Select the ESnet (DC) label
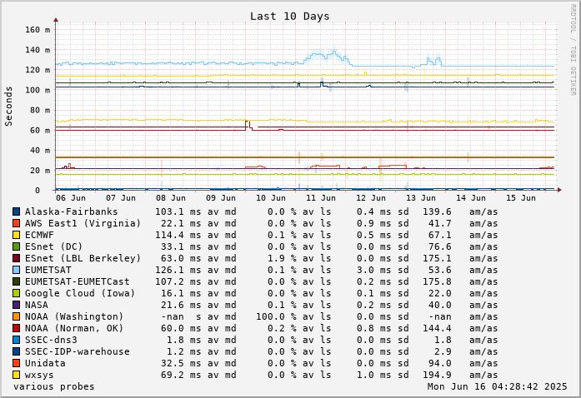This screenshot has width=581, height=398. 53,246
